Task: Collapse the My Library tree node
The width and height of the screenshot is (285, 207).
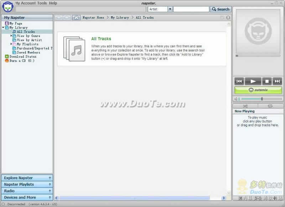Action: tap(3, 27)
